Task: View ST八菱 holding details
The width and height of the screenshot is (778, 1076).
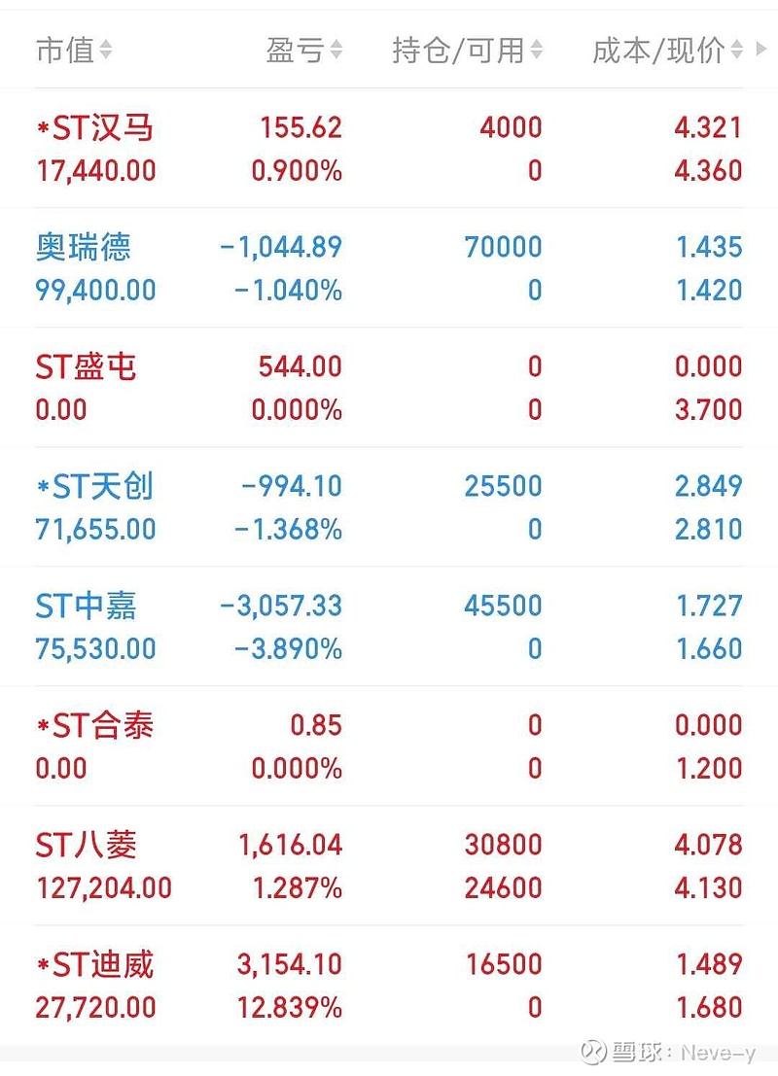Action: tap(389, 865)
